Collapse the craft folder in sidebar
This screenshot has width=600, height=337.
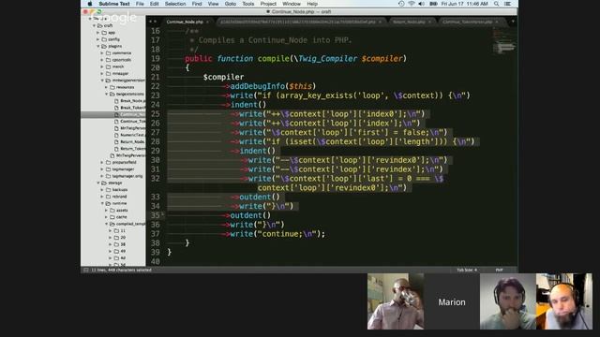click(94, 25)
